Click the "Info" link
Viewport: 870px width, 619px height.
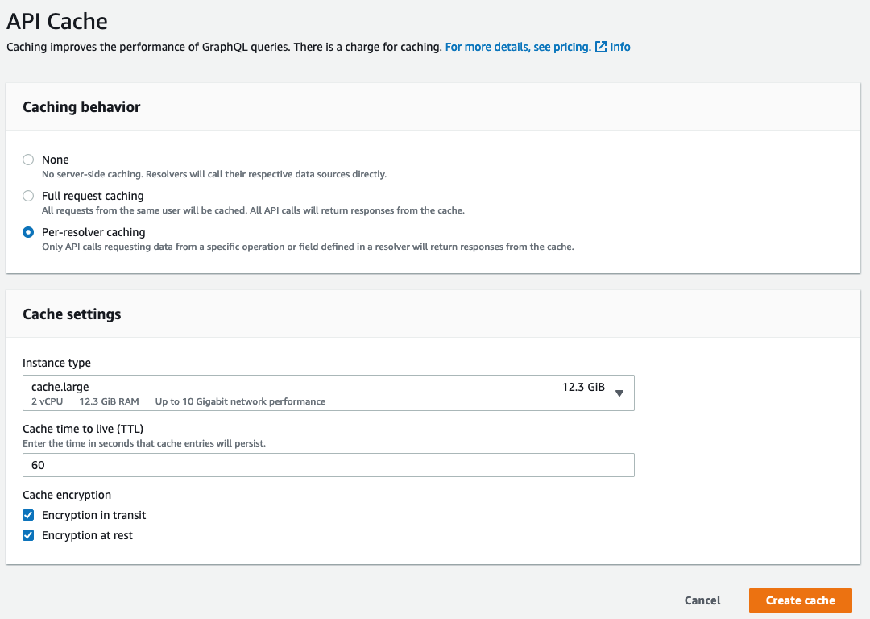620,47
